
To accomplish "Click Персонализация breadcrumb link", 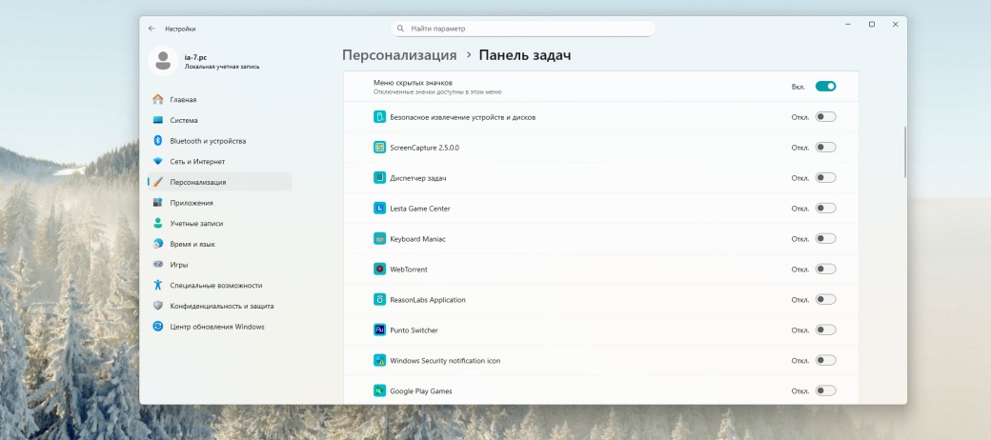I will (x=399, y=55).
